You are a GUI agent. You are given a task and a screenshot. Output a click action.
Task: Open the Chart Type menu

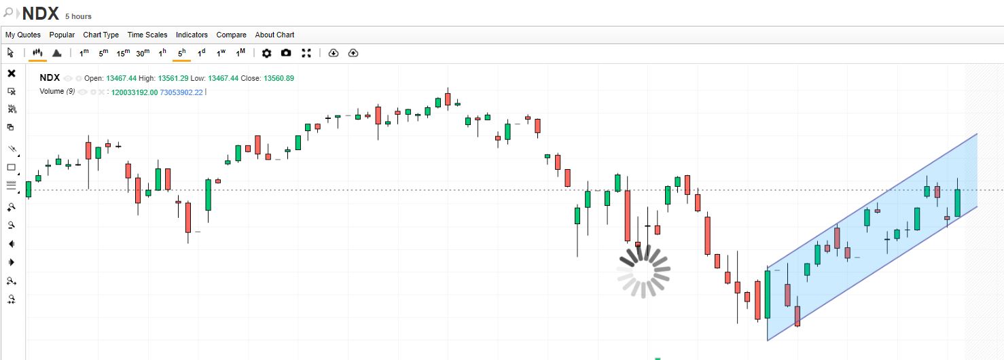click(101, 35)
